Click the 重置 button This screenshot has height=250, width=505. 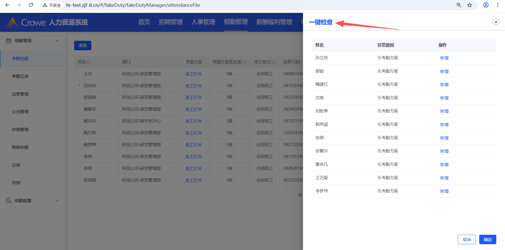[83, 46]
